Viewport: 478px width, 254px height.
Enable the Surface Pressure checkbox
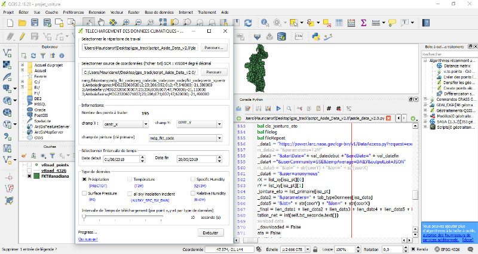pyautogui.click(x=84, y=194)
